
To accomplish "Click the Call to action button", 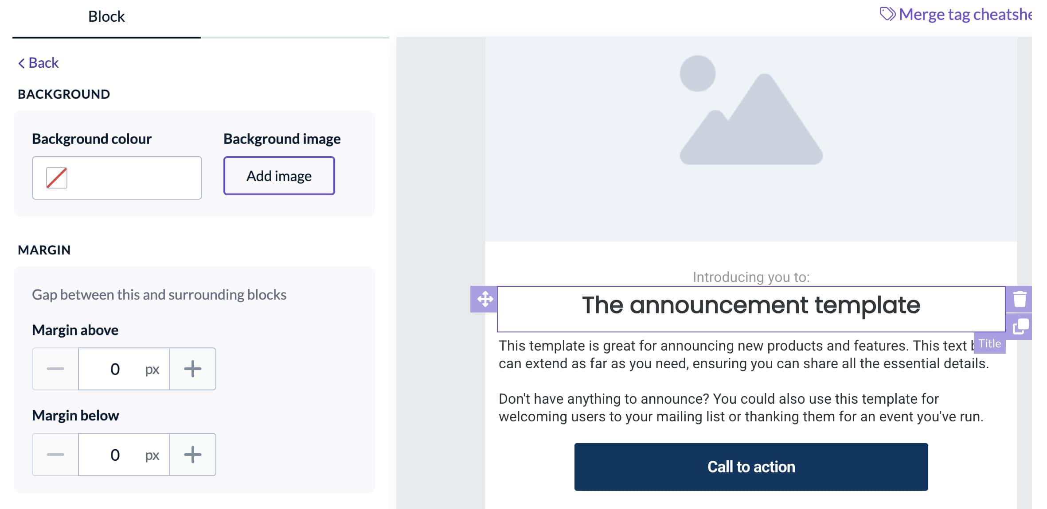I will point(751,467).
